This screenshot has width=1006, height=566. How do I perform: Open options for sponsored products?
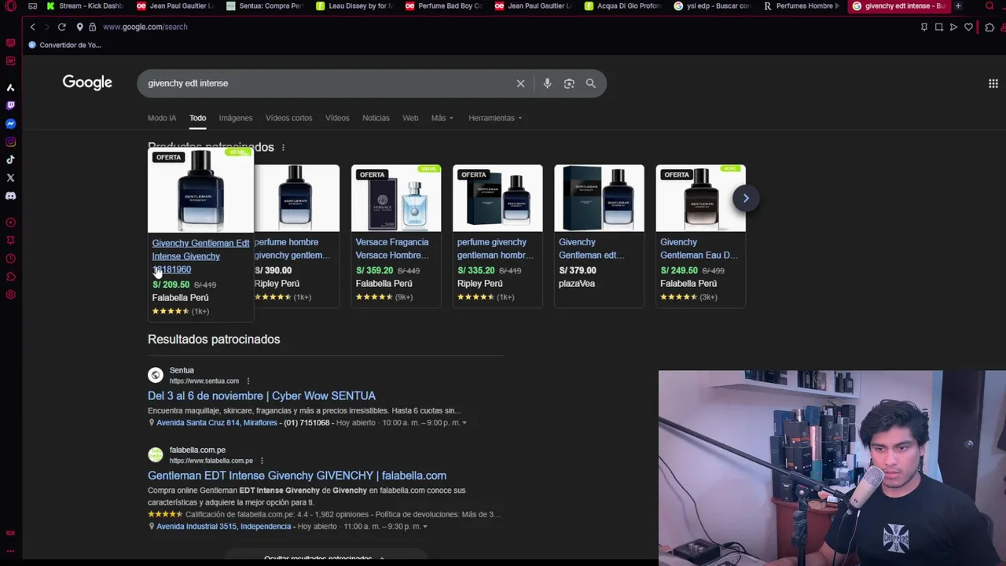[283, 148]
